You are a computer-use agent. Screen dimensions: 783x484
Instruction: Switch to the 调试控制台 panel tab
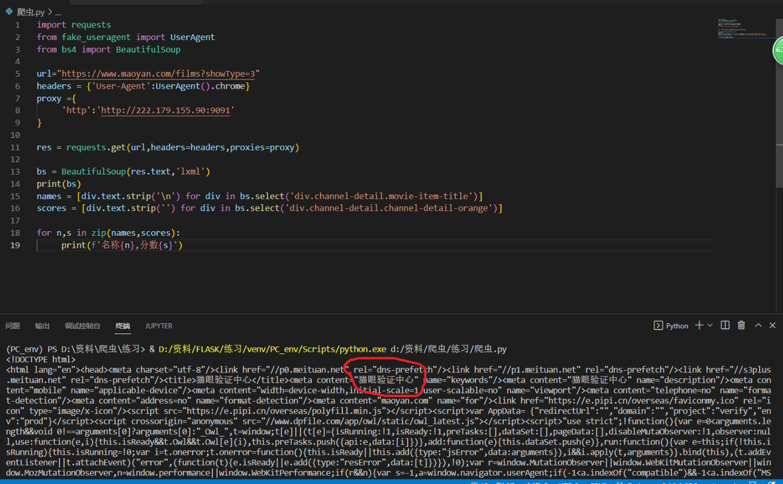click(82, 326)
